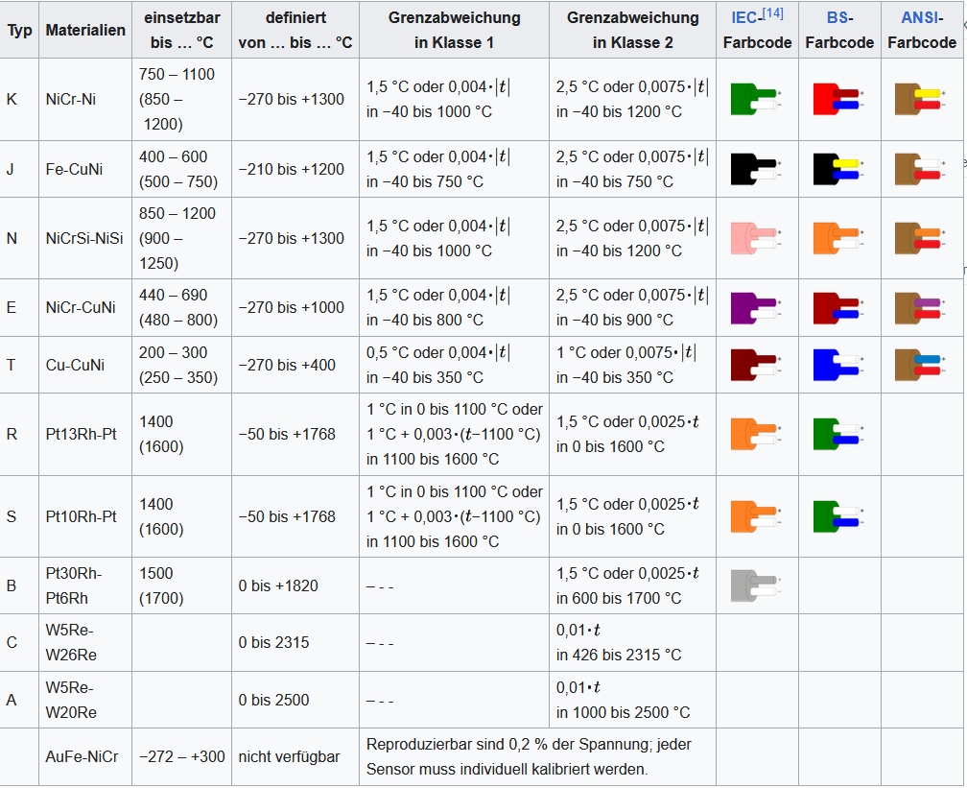Click the '−270 bis +400' range cell
Viewport: 967px width, 788px height.
(x=295, y=365)
